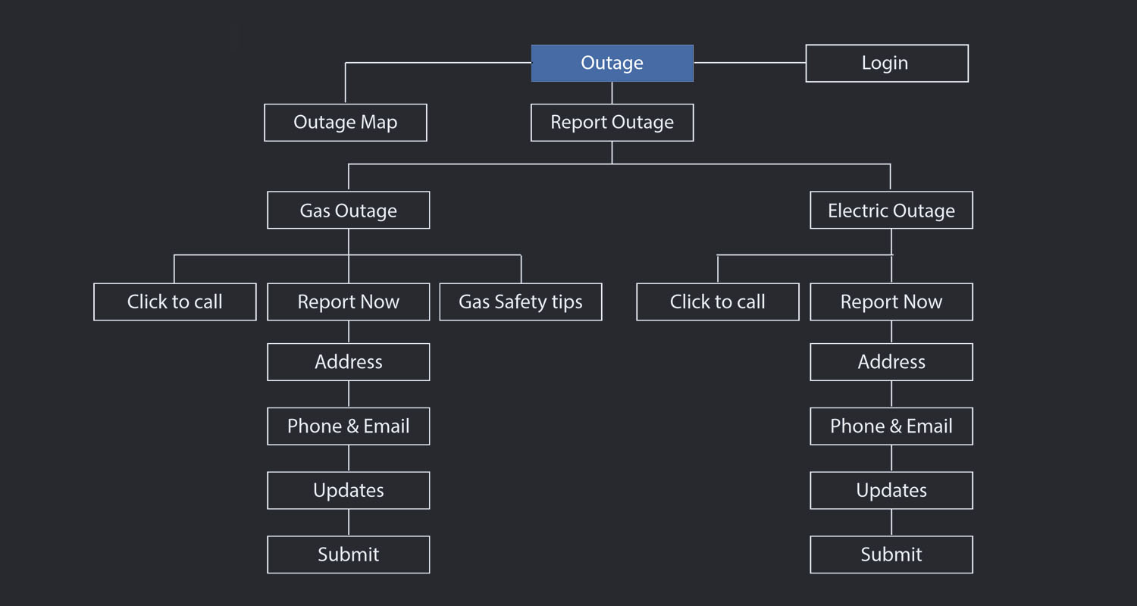Click 'Click to call' under Electric Outage
Screen dimensions: 1137x606
(717, 302)
